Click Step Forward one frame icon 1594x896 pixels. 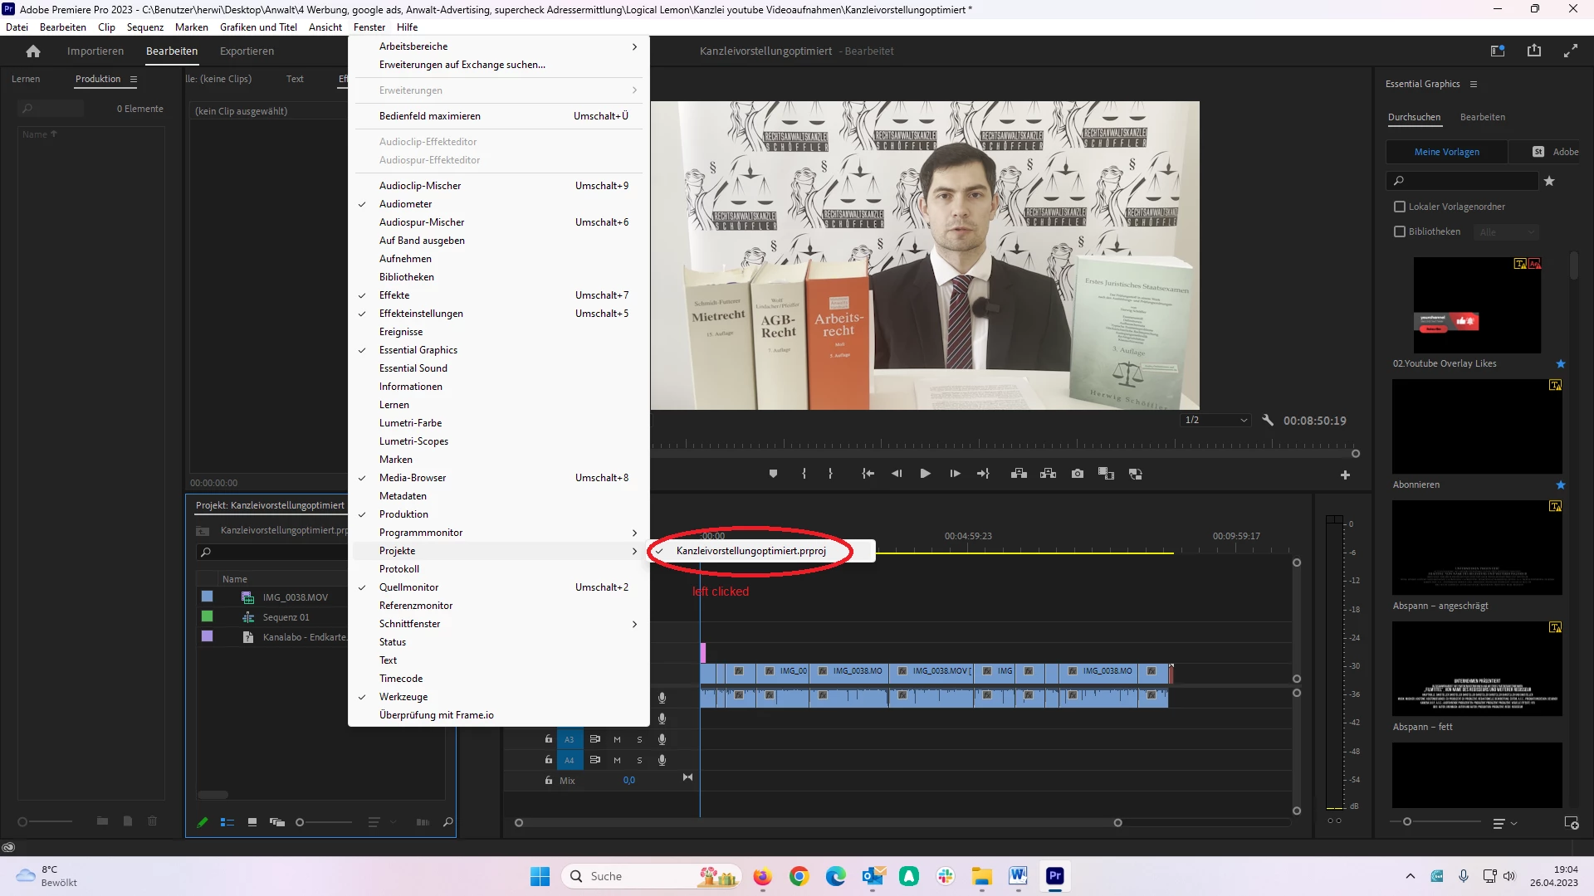[955, 474]
